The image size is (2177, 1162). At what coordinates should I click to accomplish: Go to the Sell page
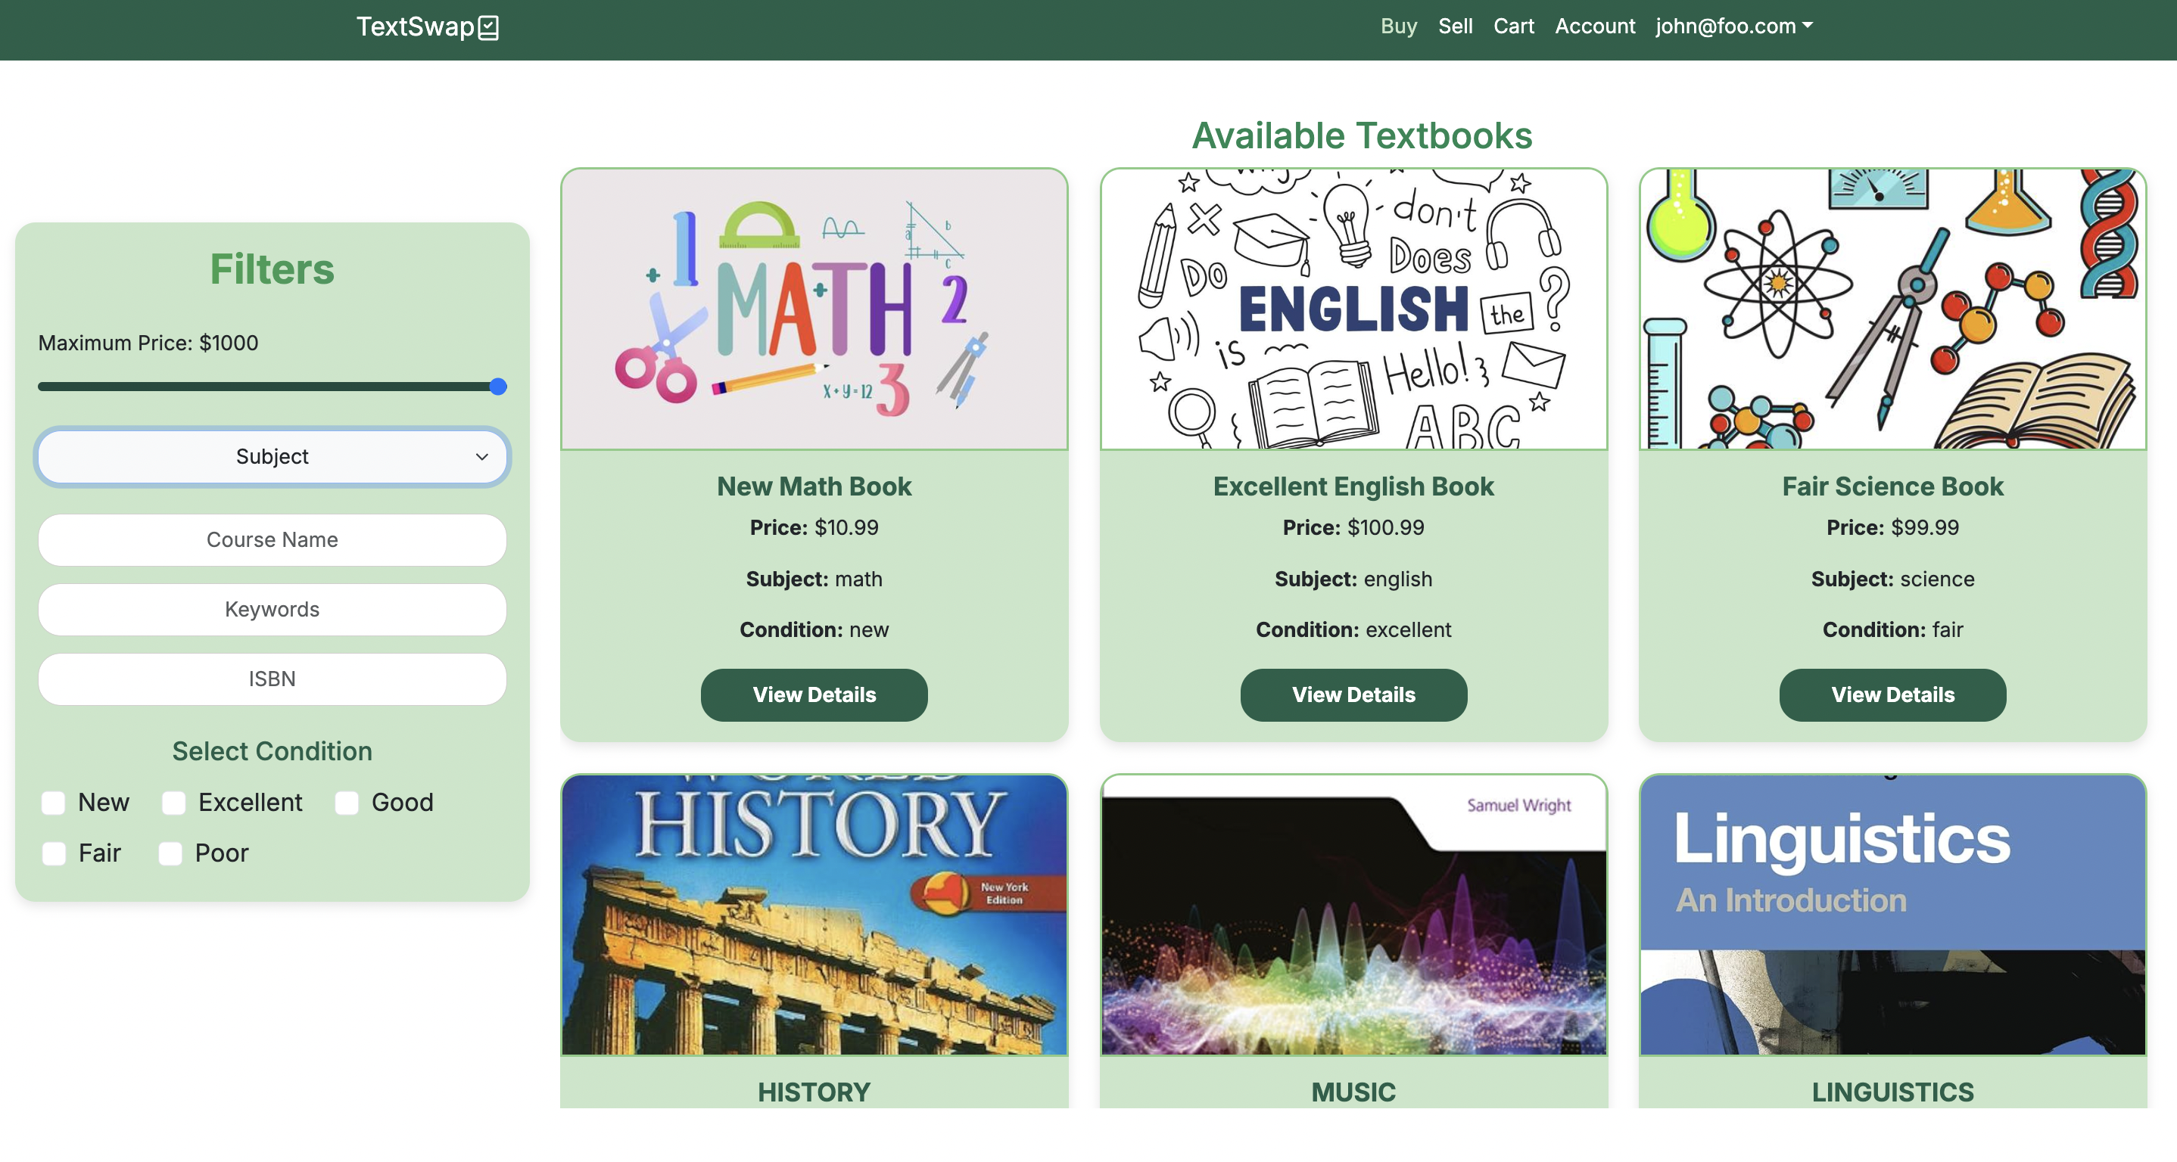tap(1454, 26)
